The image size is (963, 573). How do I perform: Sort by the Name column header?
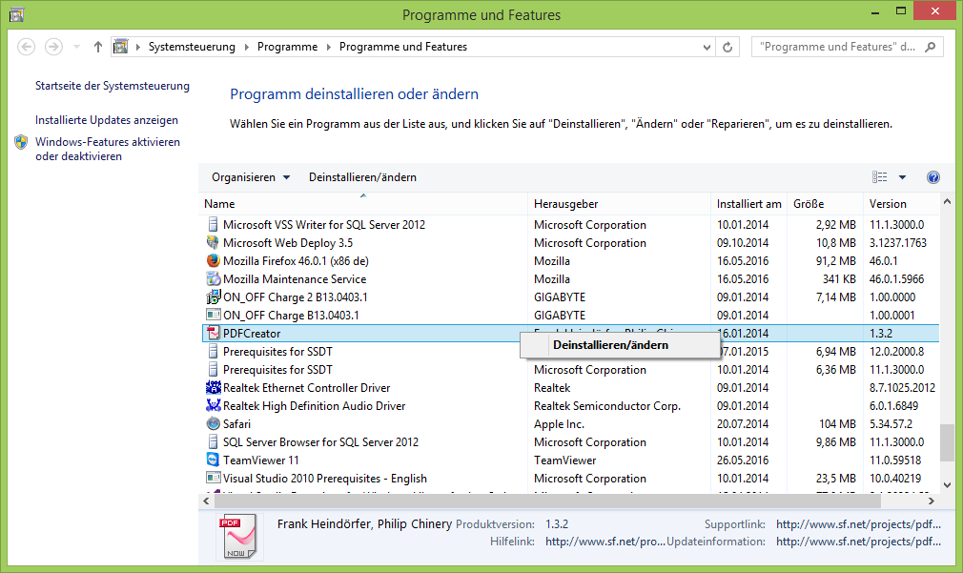point(364,204)
